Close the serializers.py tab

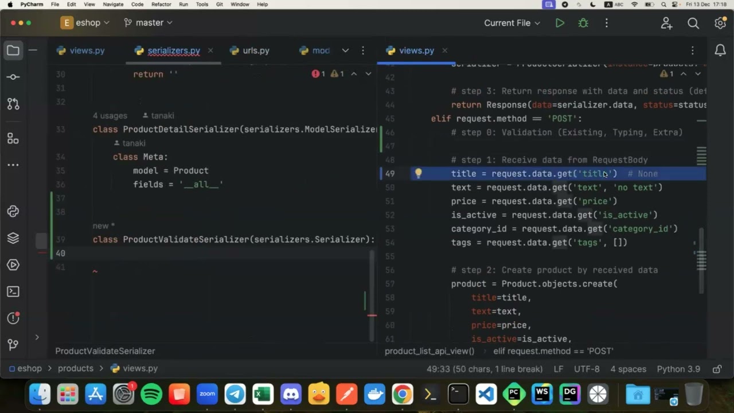210,50
